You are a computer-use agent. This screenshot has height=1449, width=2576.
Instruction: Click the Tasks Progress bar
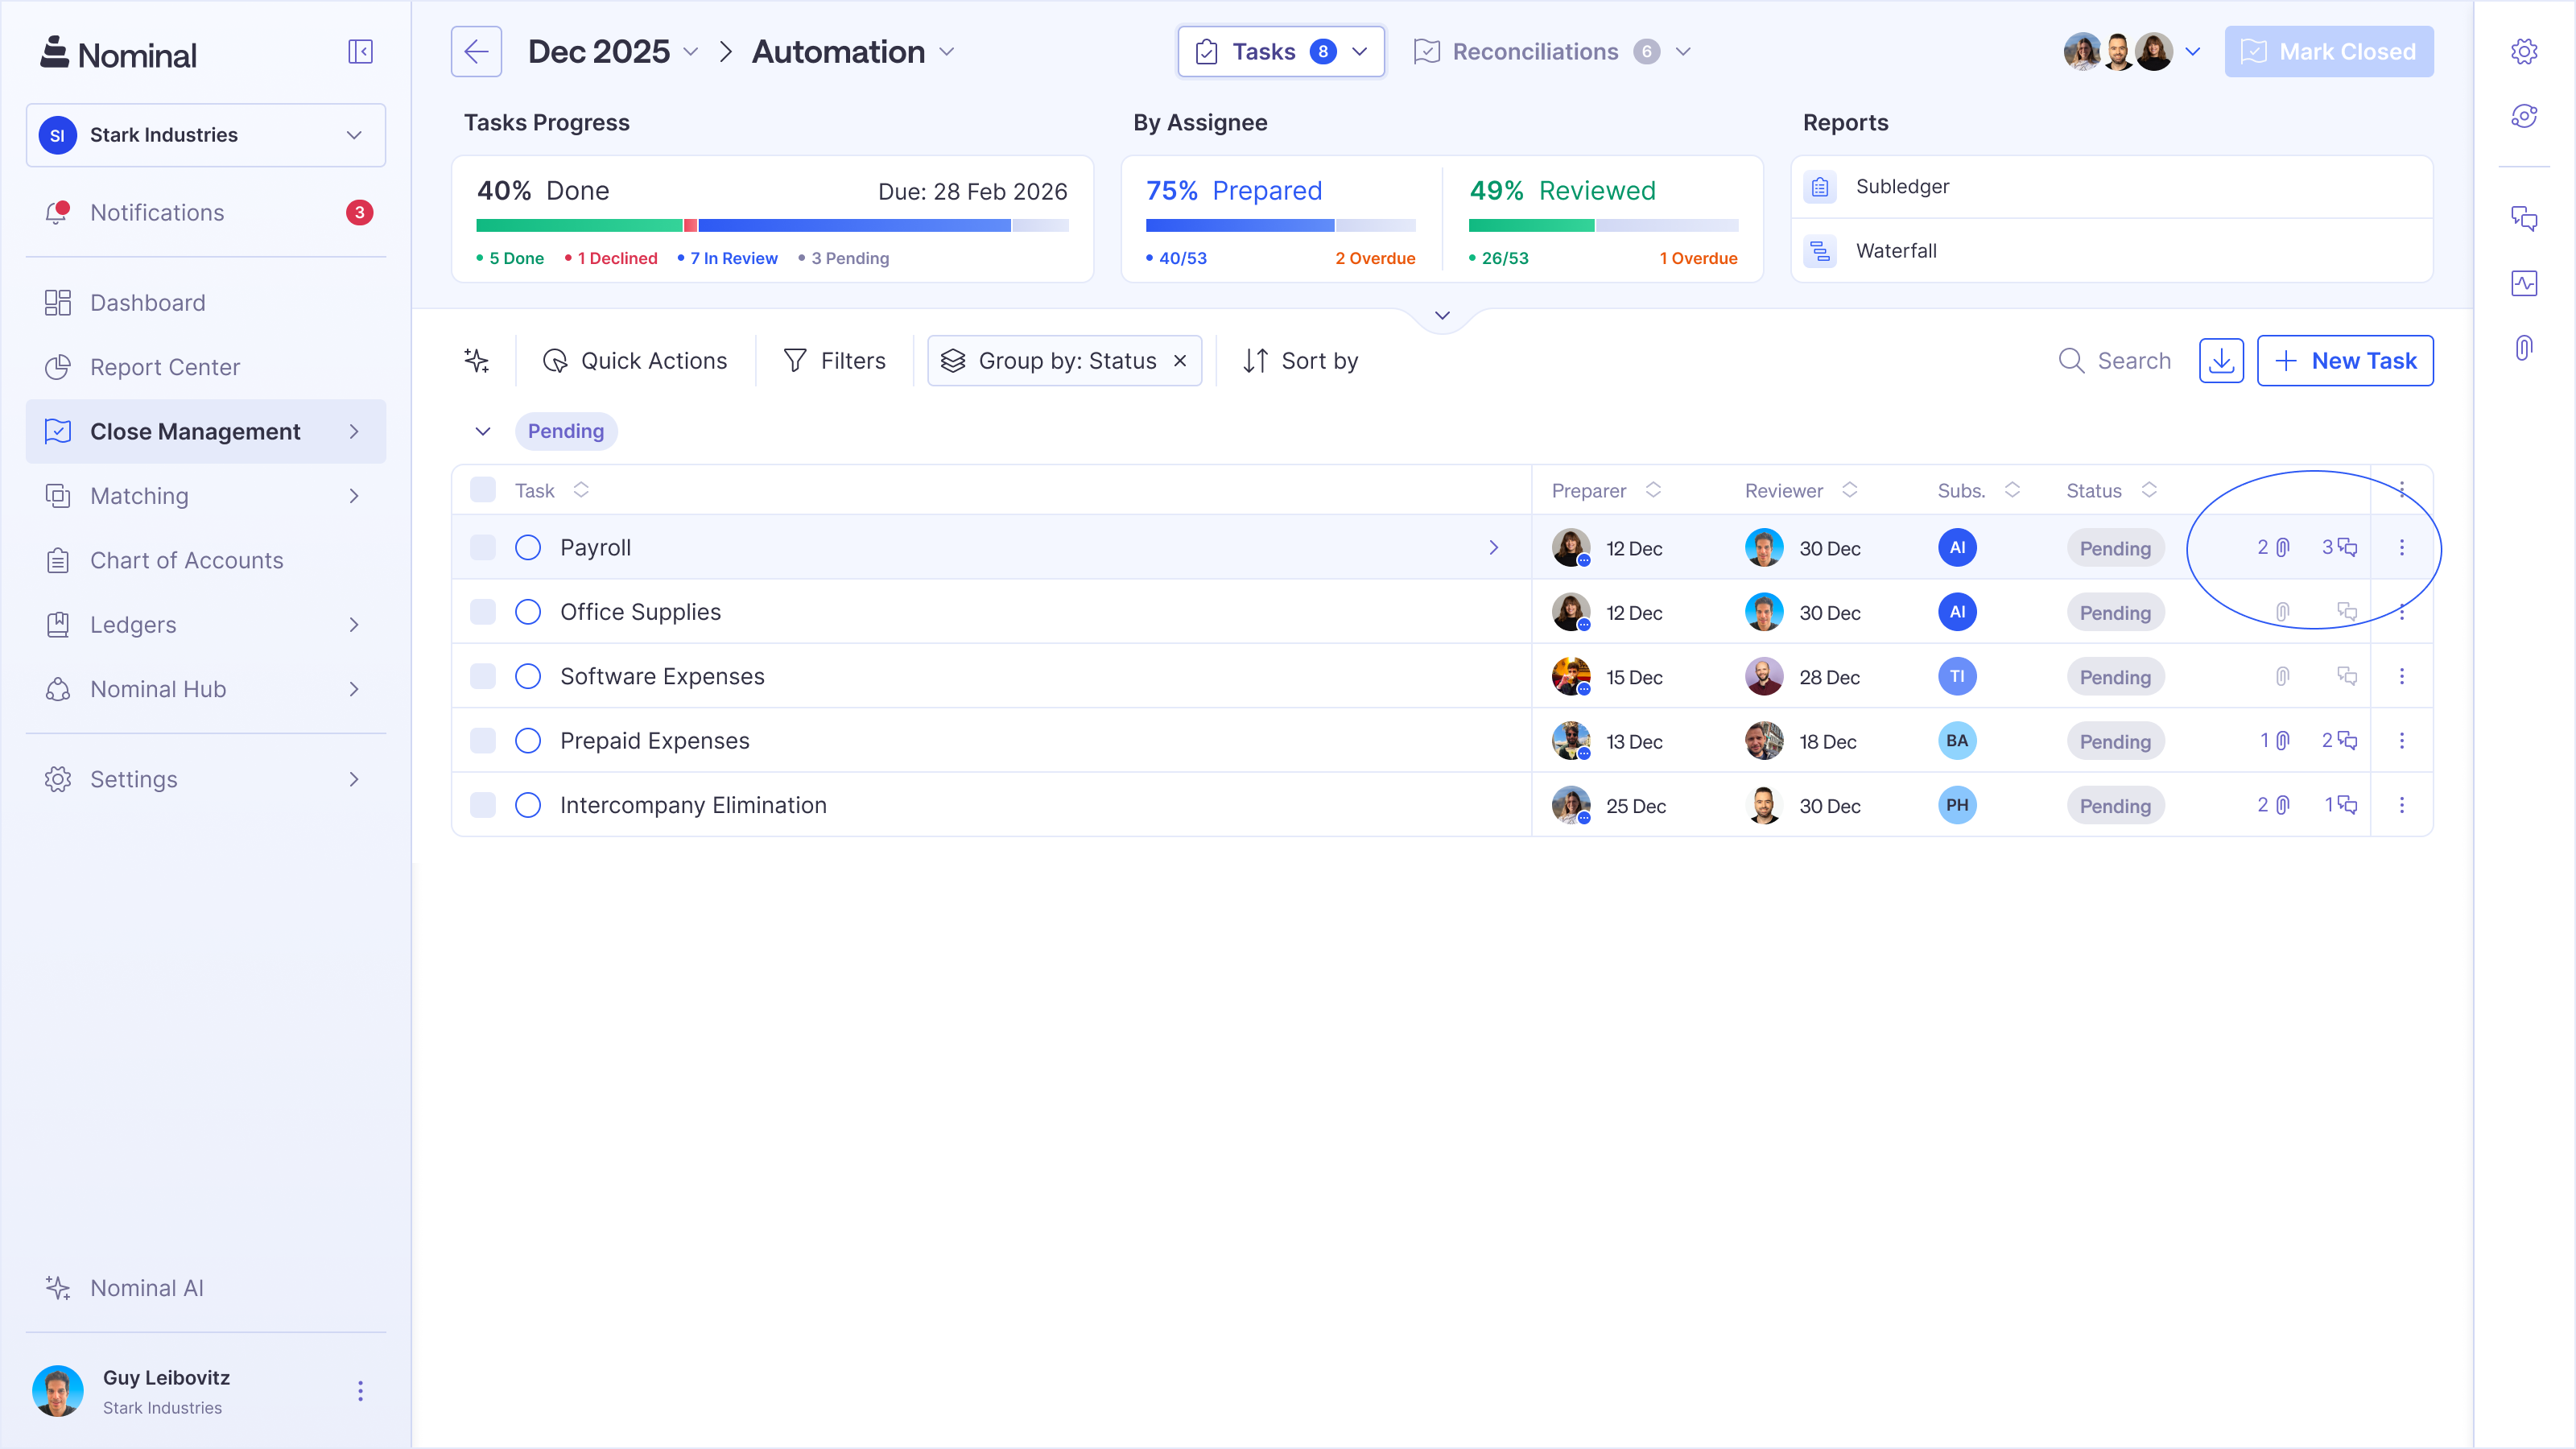(772, 226)
